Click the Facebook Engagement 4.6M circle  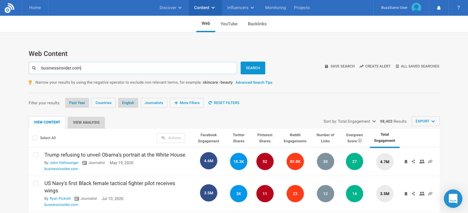point(208,161)
